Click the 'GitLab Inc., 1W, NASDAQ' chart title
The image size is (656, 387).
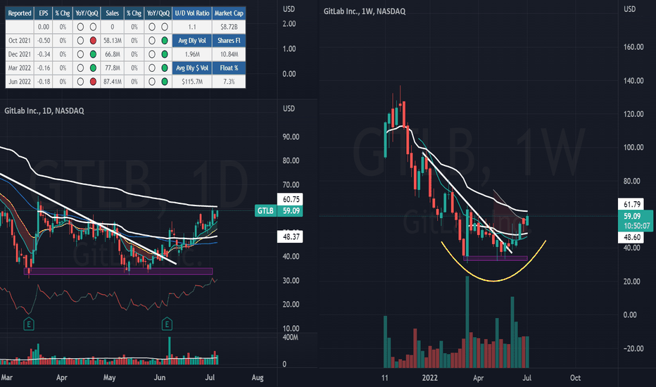365,11
